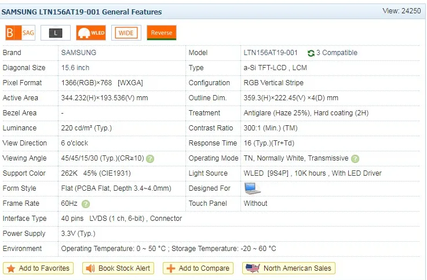Click RGB Vertical Stripe configuration value

point(273,83)
